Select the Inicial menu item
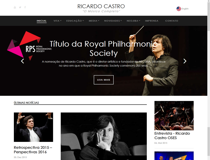The height and width of the screenshot is (160, 210). click(x=42, y=21)
